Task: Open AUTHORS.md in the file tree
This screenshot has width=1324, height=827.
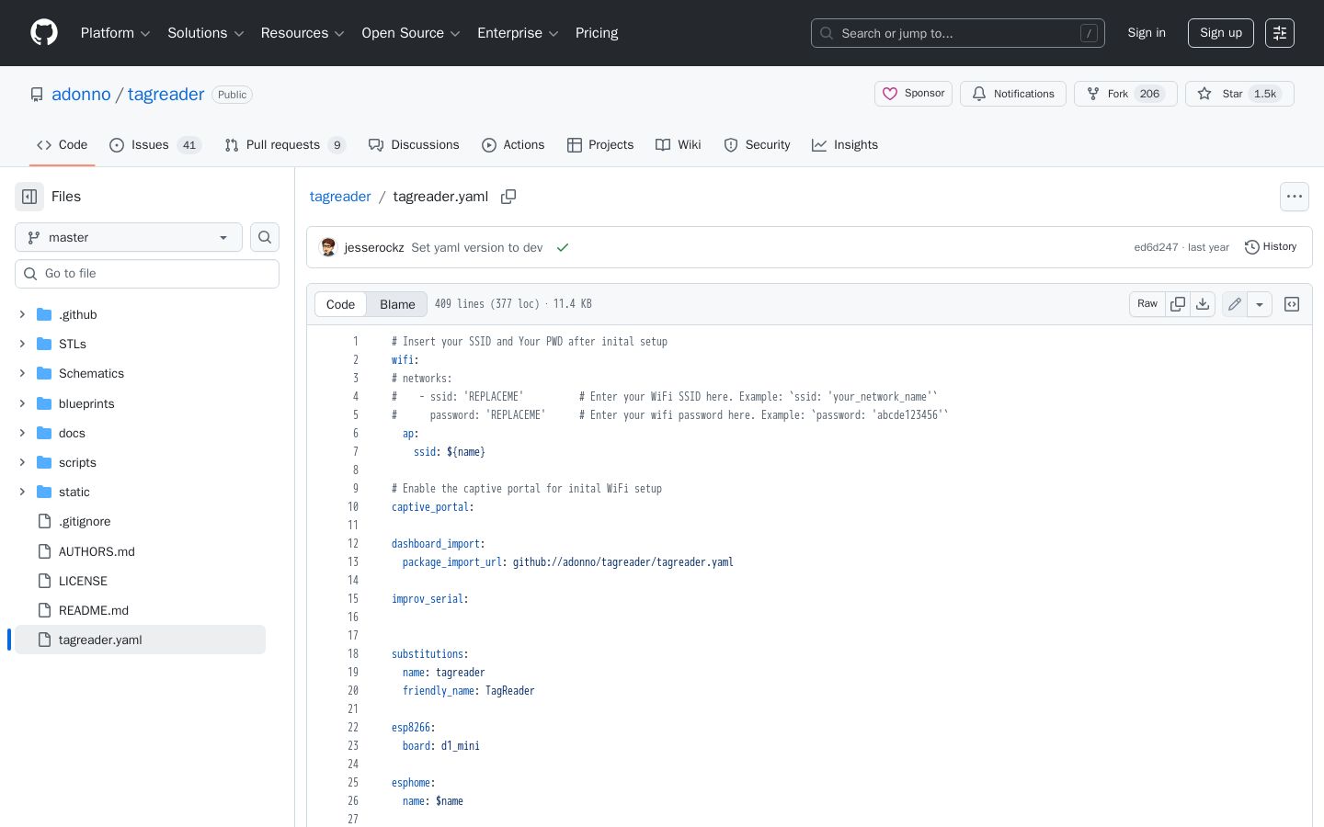Action: pos(97,551)
